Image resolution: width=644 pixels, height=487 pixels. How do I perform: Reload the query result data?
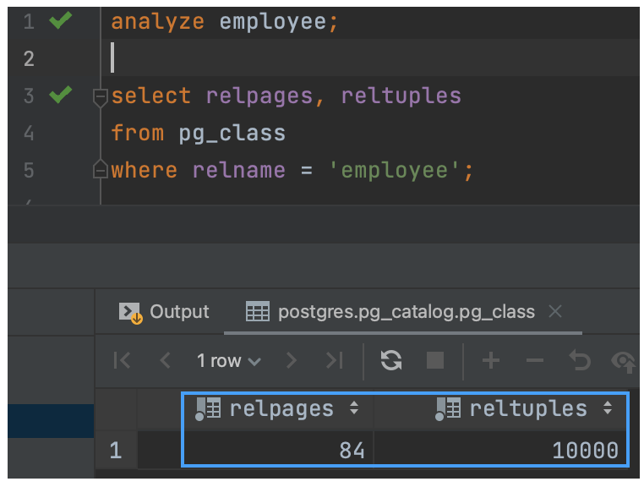[x=391, y=360]
